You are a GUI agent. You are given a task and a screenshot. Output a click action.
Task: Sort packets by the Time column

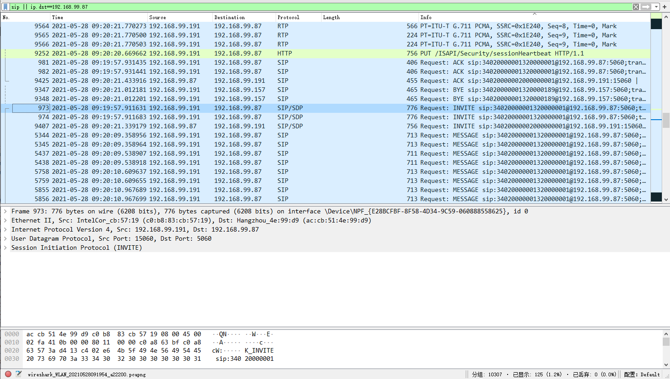[x=98, y=17]
